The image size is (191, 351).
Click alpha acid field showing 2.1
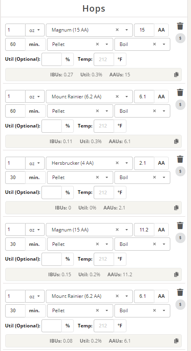click(144, 163)
